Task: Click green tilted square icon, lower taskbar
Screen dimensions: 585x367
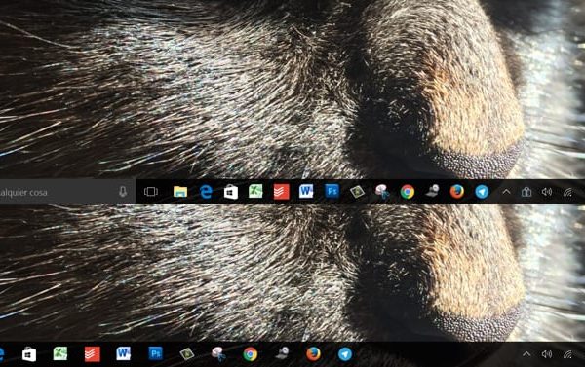Action: click(x=187, y=354)
